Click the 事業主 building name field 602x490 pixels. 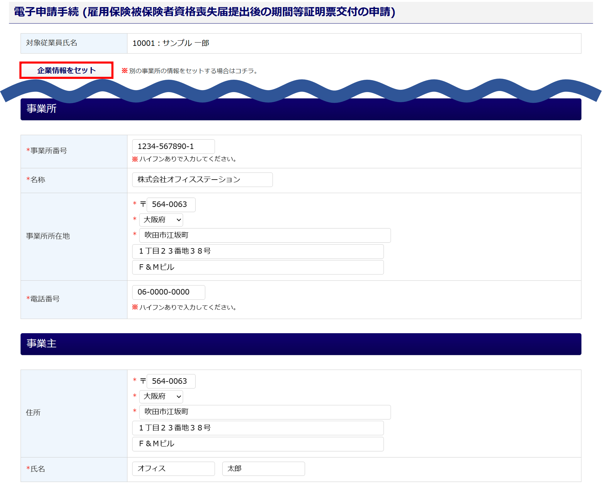tap(258, 444)
